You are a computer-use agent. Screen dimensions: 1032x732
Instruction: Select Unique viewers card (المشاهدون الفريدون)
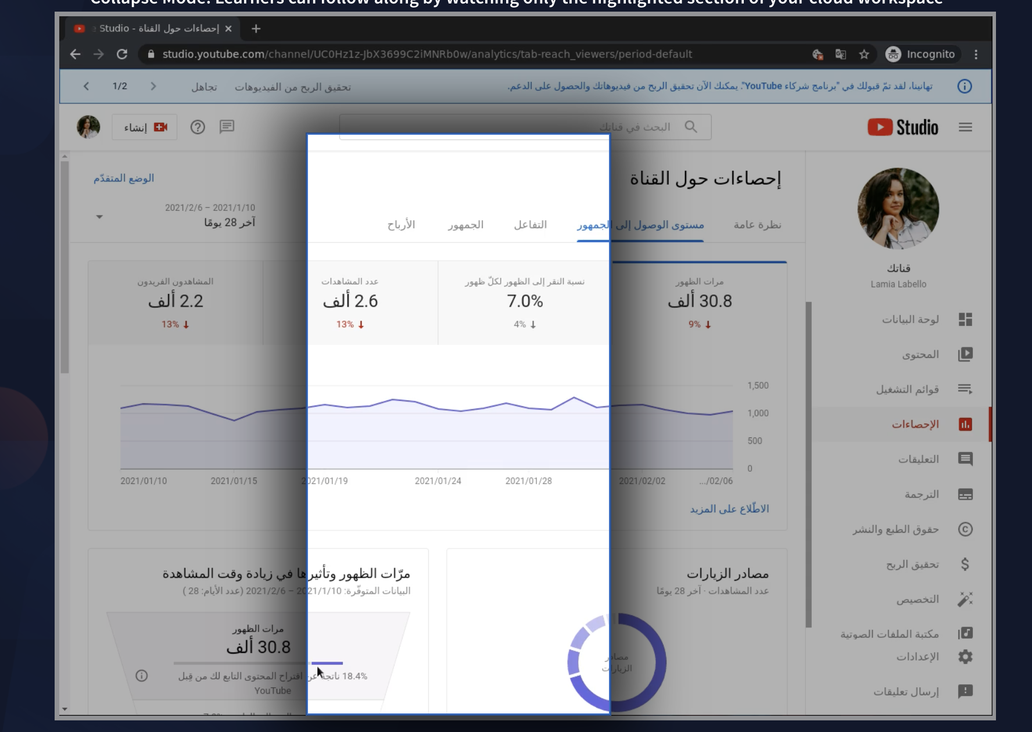tap(175, 303)
